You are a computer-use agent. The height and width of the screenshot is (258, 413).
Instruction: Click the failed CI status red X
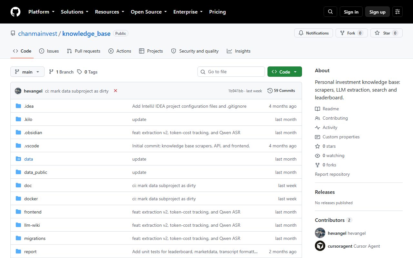point(116,91)
